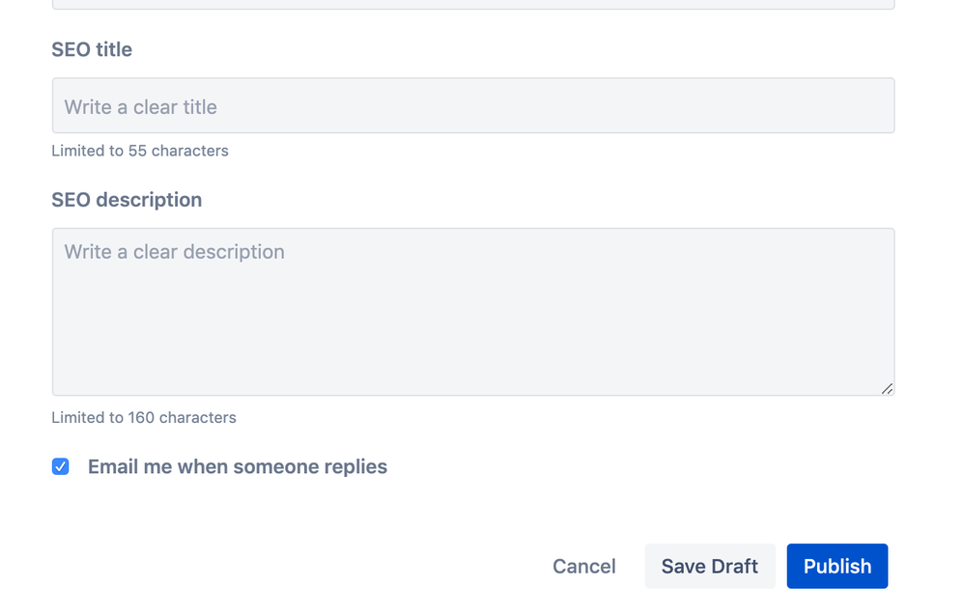This screenshot has height=614, width=964.
Task: Click the "SEO description" heading text
Action: (x=127, y=200)
